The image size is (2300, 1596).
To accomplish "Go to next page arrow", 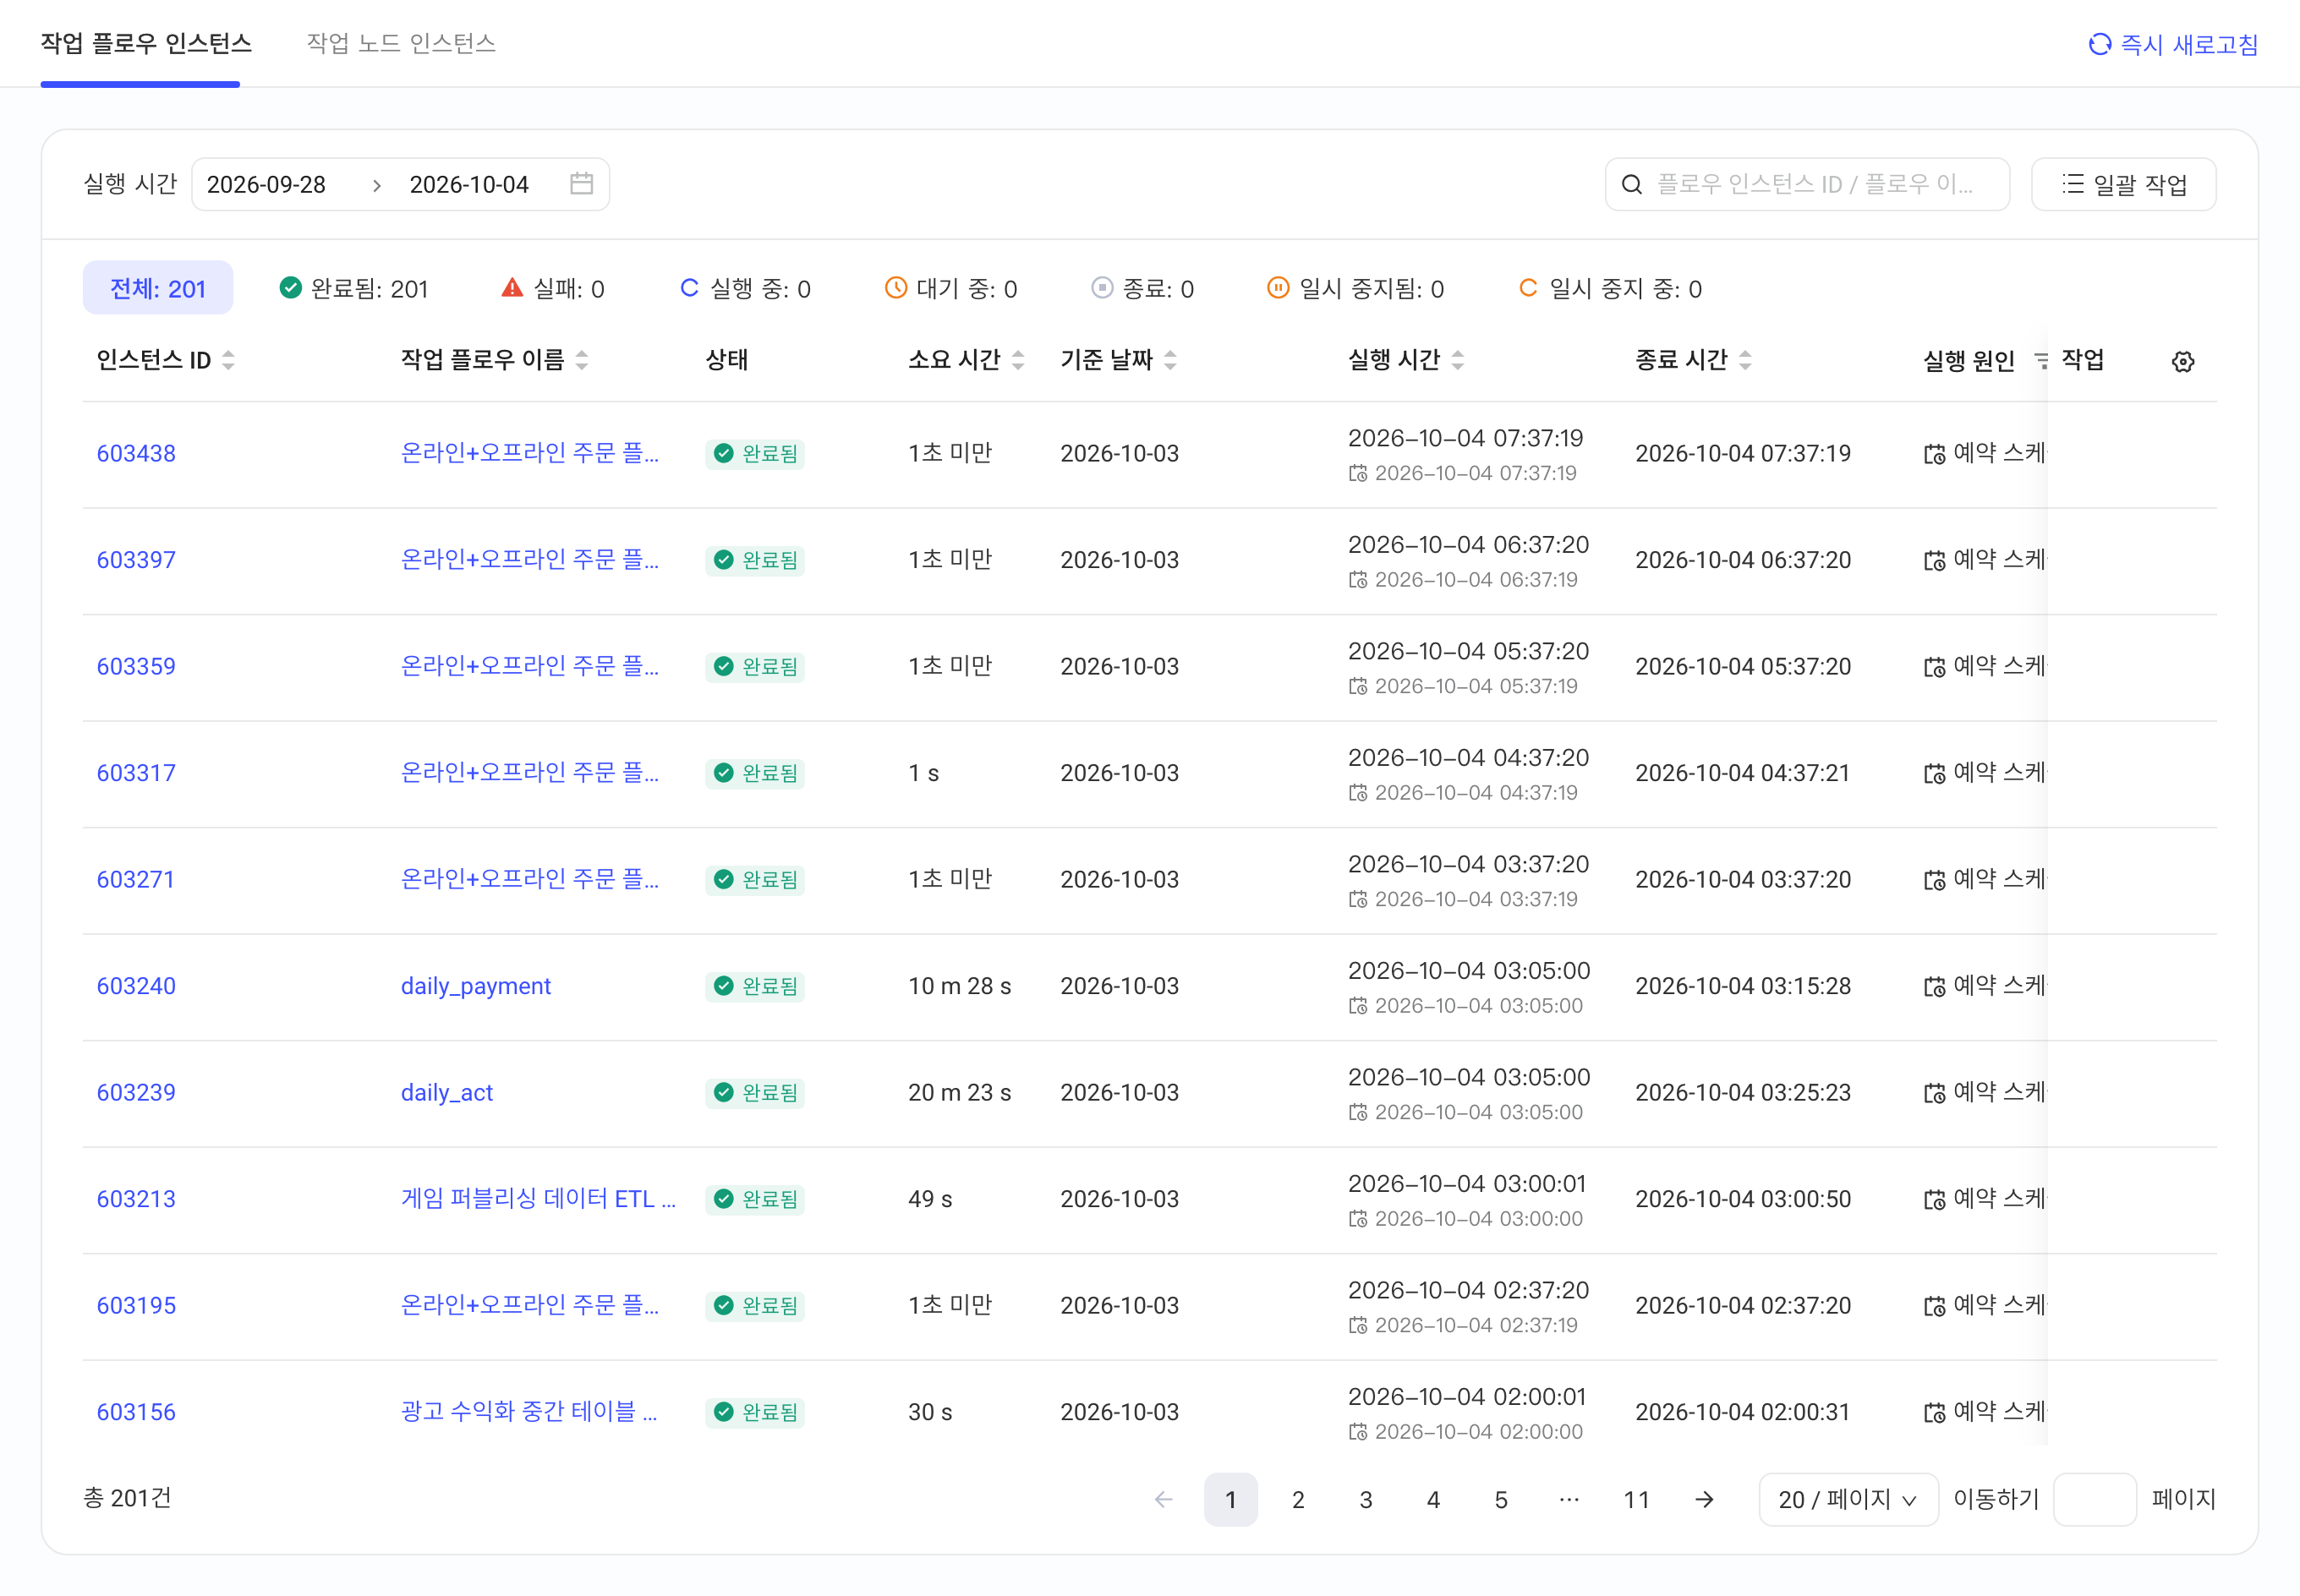I will point(1704,1499).
